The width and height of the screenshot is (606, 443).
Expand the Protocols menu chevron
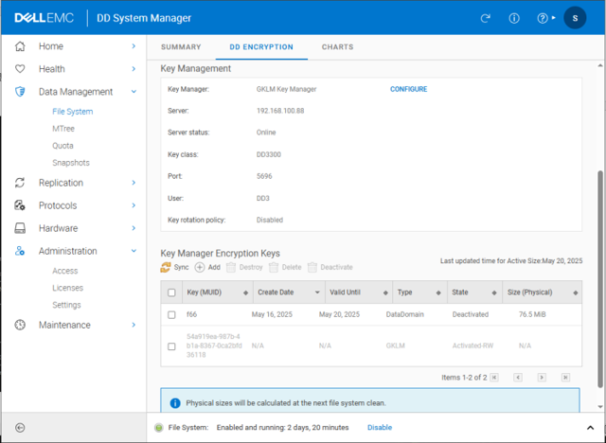point(134,205)
